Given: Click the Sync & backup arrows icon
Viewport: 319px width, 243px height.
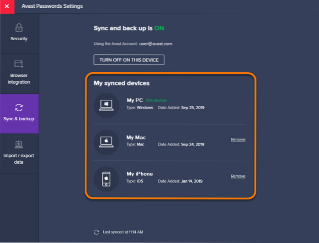Looking at the screenshot, I should (x=19, y=108).
